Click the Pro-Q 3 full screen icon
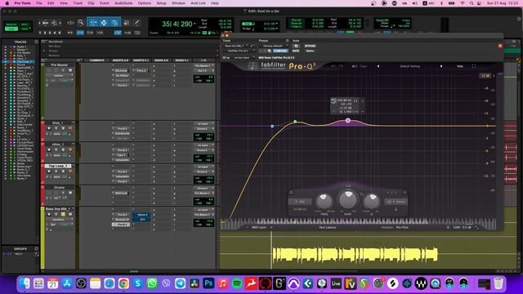 (474, 66)
